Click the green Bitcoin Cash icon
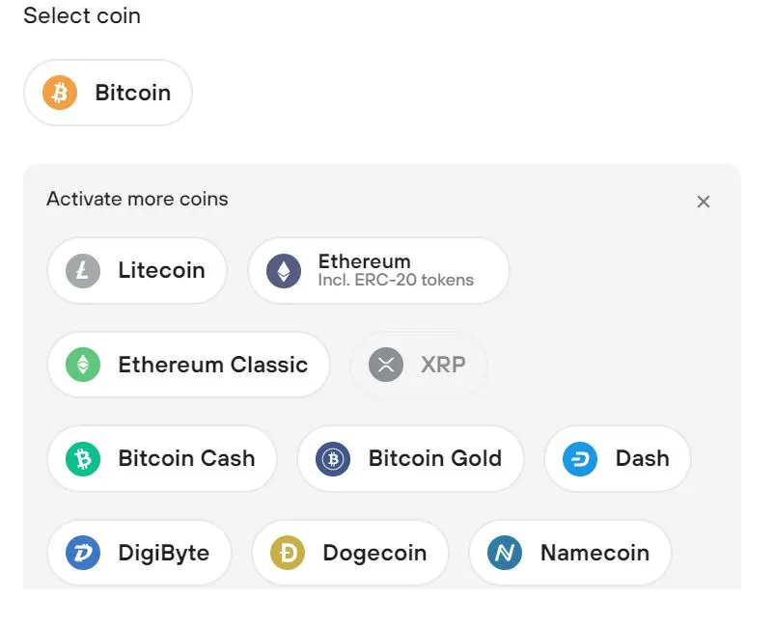Viewport: 774px width, 626px height. click(x=83, y=458)
